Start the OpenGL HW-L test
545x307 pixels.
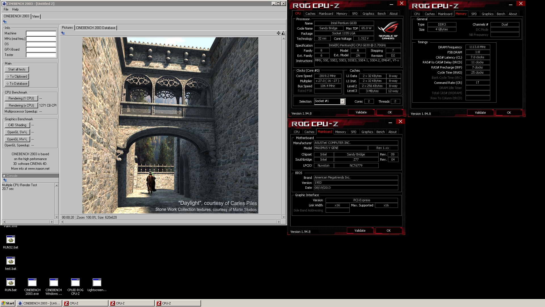17,139
